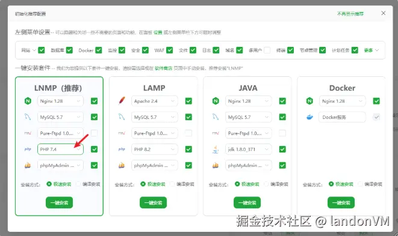Uncheck Apache 2.4 checkbox in LAMP card
The height and width of the screenshot is (236, 398).
click(188, 101)
